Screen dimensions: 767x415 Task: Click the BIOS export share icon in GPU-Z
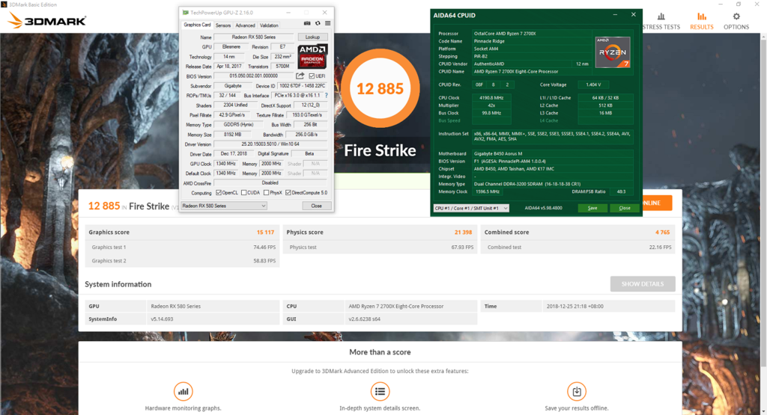[300, 76]
